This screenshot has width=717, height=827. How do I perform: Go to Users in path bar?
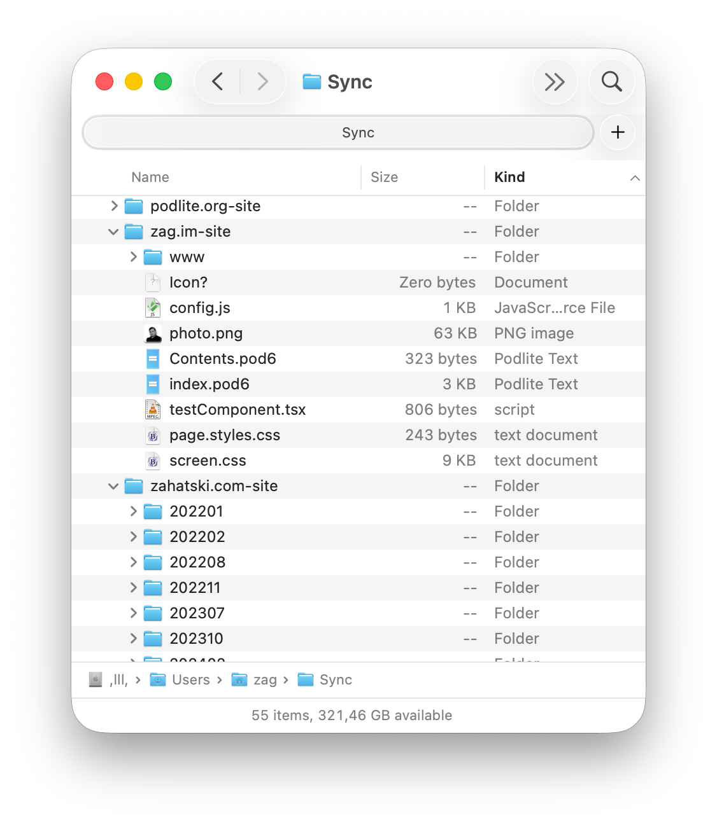[190, 680]
